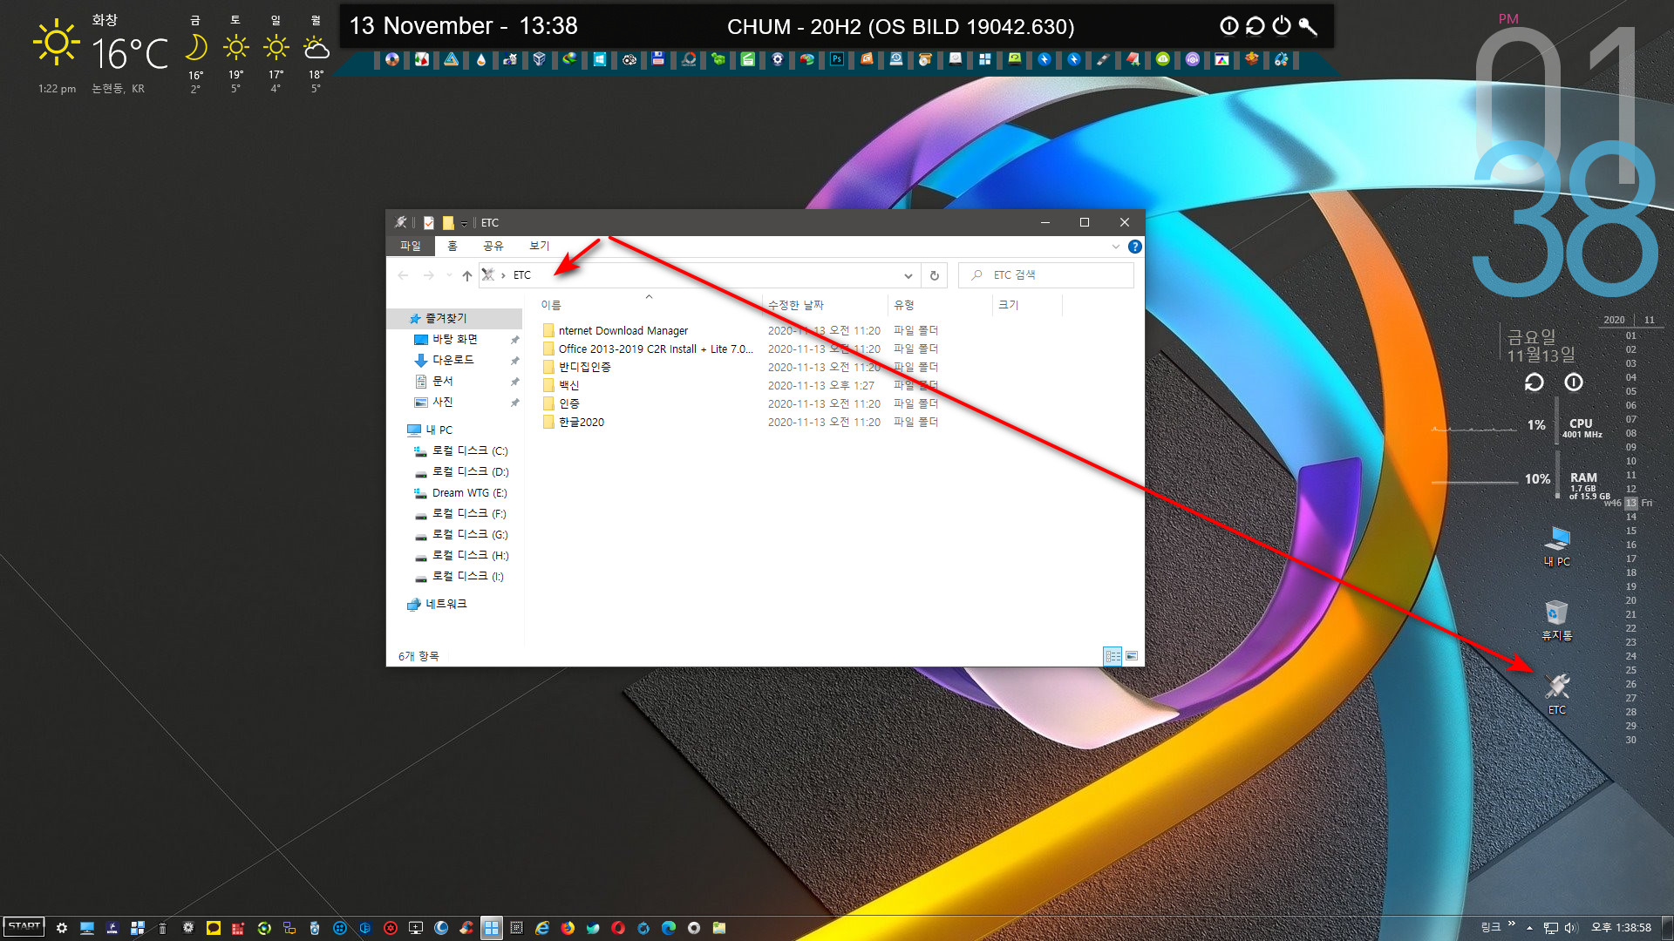Click the ETC 검색 search field
1674x941 pixels.
coord(1045,275)
